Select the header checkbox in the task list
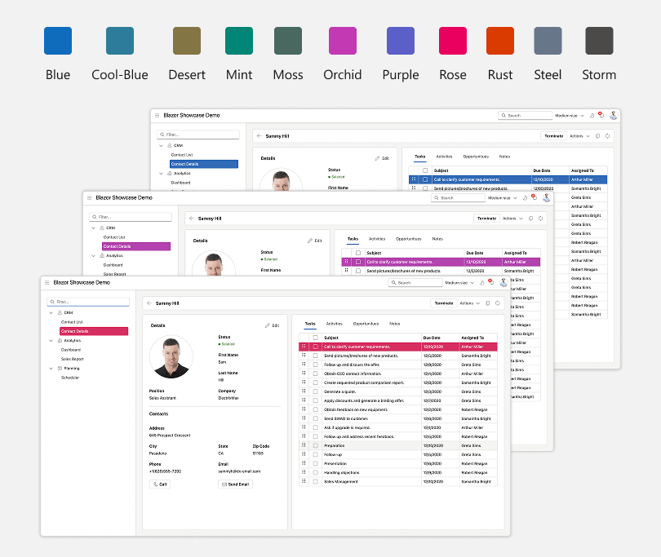661x557 pixels. click(315, 338)
